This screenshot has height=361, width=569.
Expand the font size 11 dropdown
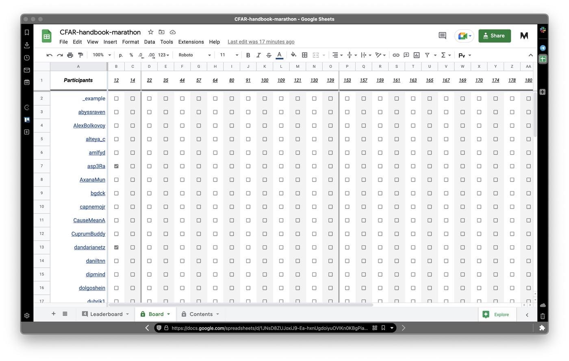[229, 55]
